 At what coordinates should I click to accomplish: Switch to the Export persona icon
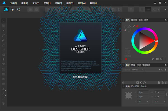click(x=18, y=9)
